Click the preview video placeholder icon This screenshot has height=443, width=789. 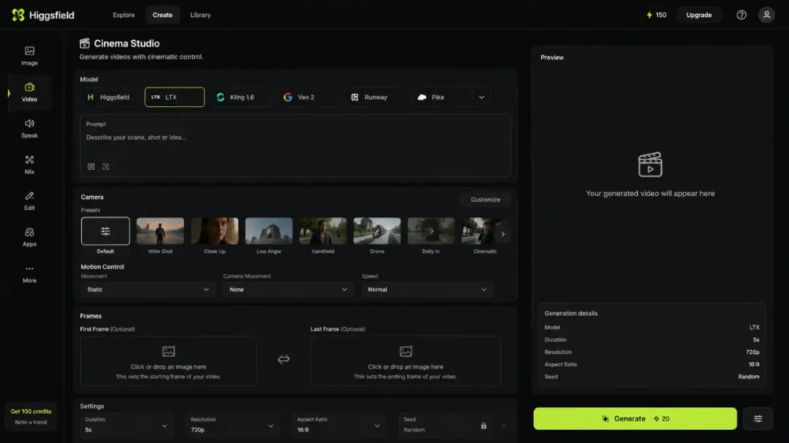tap(650, 165)
